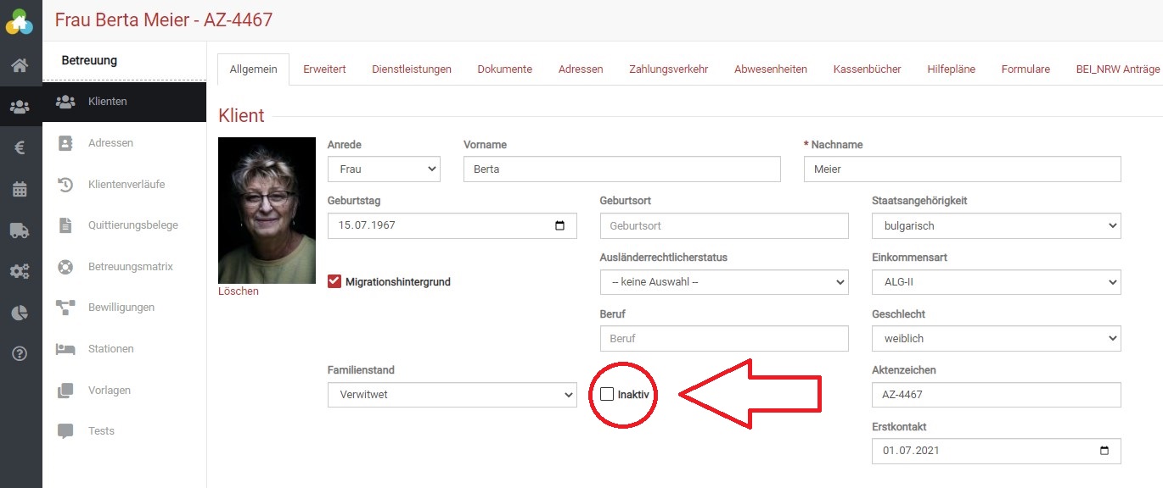
Task: Open the Staatsangehörigkeit dropdown
Action: click(x=996, y=226)
